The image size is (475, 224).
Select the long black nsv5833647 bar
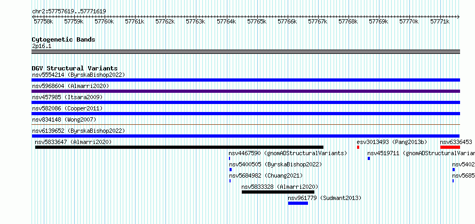pos(179,147)
